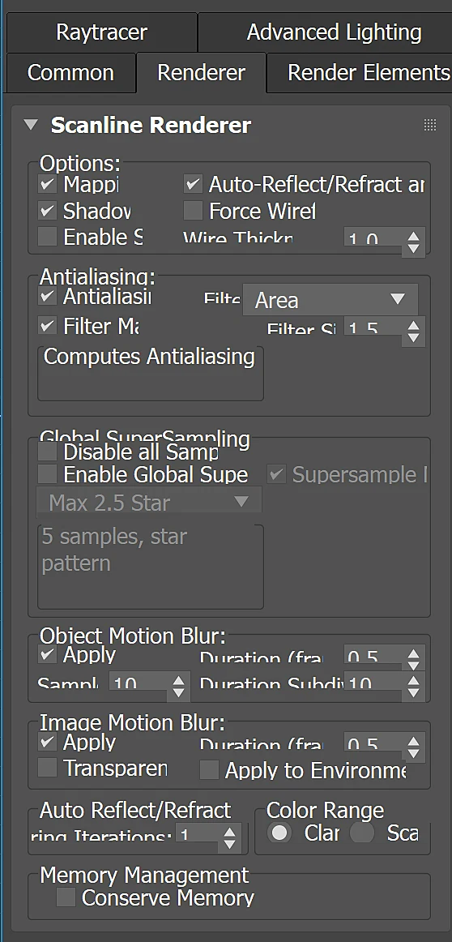Image resolution: width=452 pixels, height=942 pixels.
Task: Toggle the Mapping checkbox
Action: pyautogui.click(x=48, y=184)
